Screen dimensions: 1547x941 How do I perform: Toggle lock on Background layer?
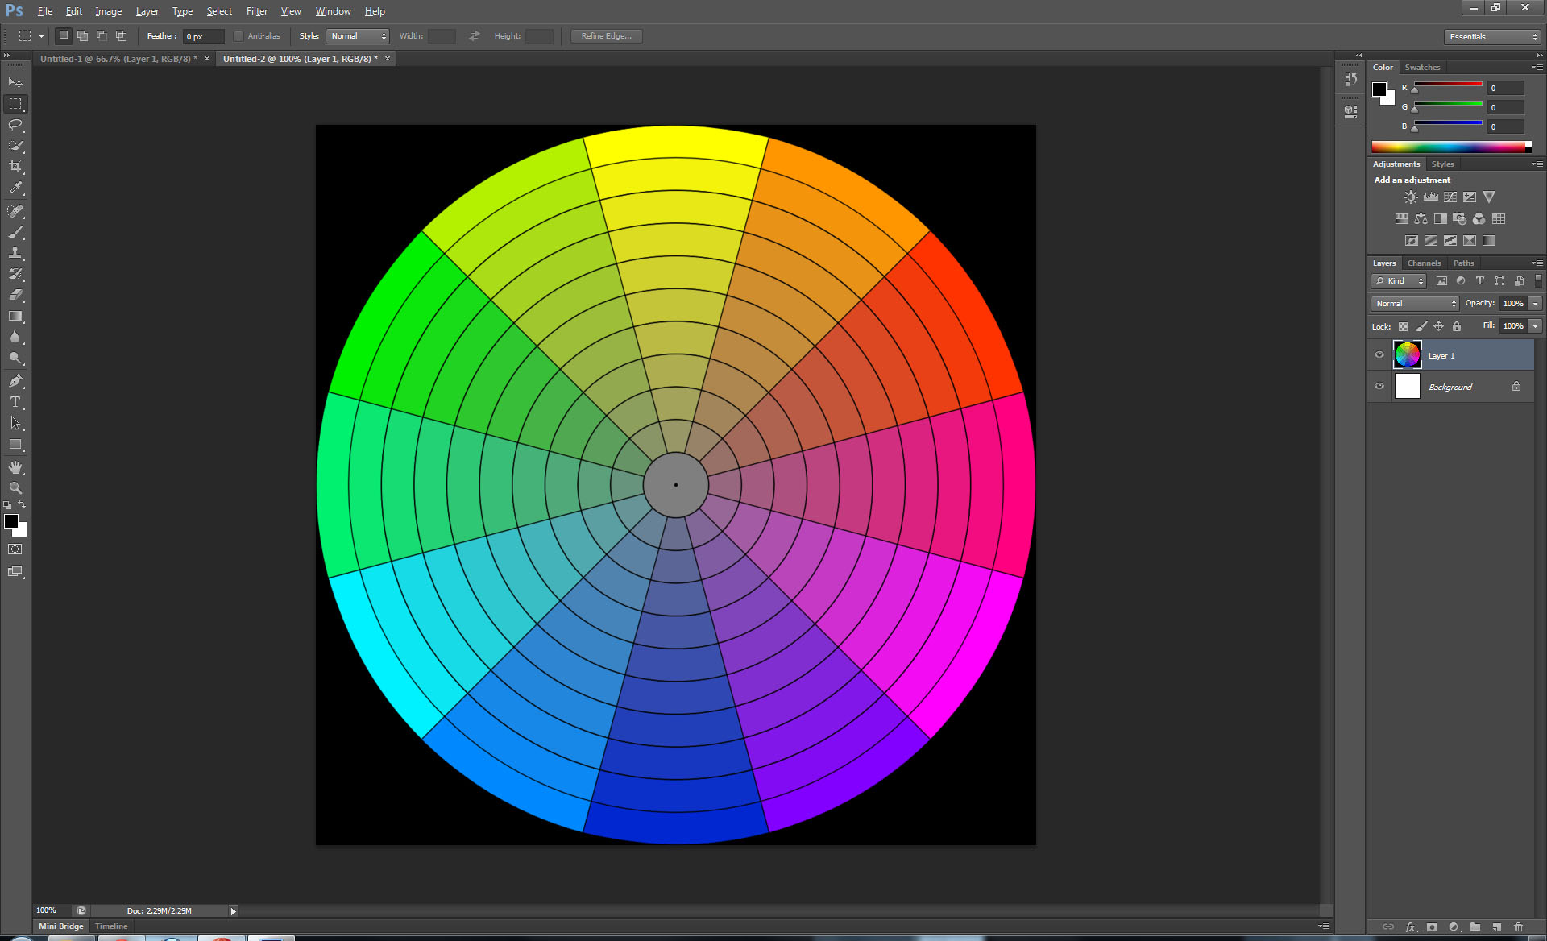click(x=1518, y=387)
